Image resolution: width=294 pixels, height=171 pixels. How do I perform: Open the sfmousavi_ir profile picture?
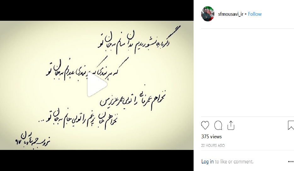coord(208,14)
